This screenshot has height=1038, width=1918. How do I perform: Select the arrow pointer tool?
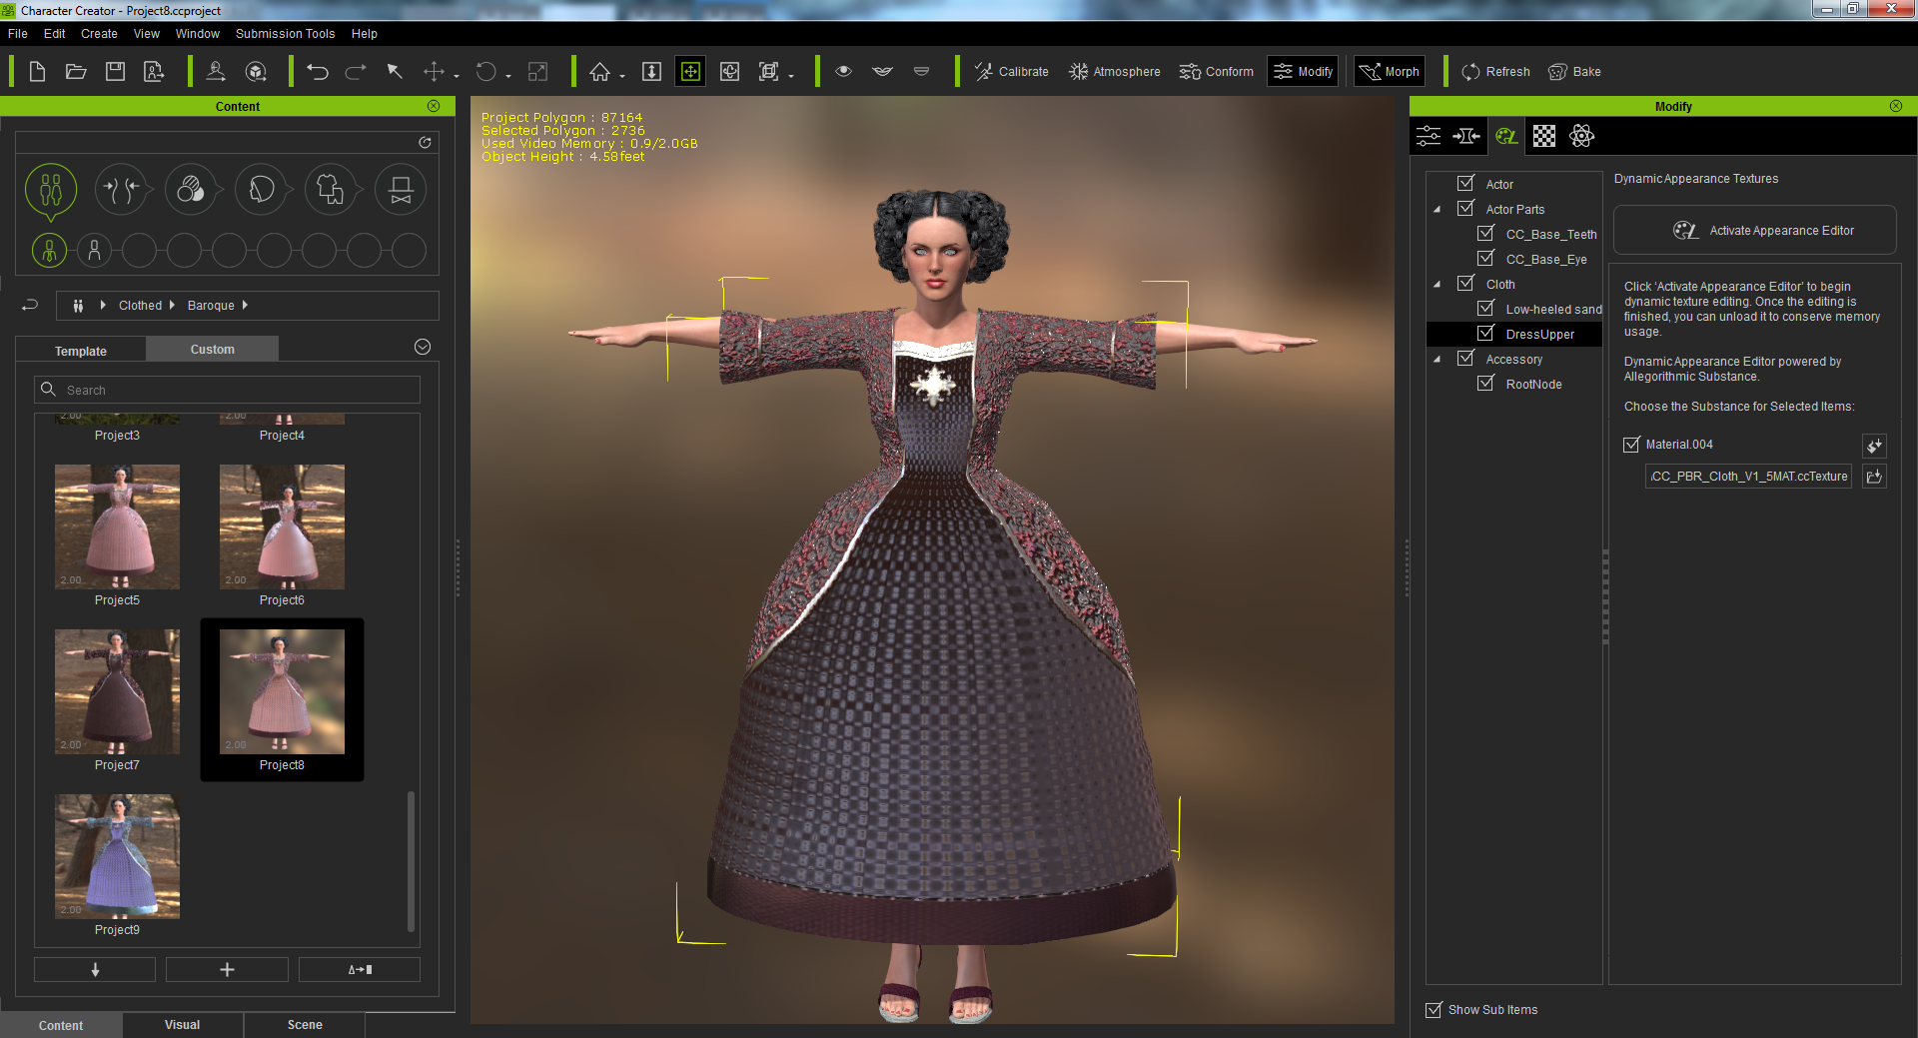(395, 72)
